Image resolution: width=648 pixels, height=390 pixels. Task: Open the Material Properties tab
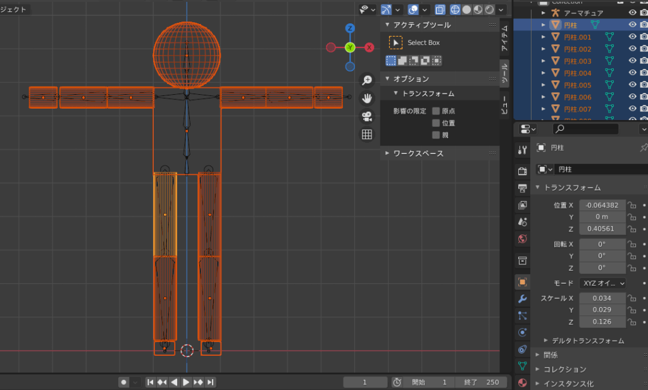coord(521,382)
